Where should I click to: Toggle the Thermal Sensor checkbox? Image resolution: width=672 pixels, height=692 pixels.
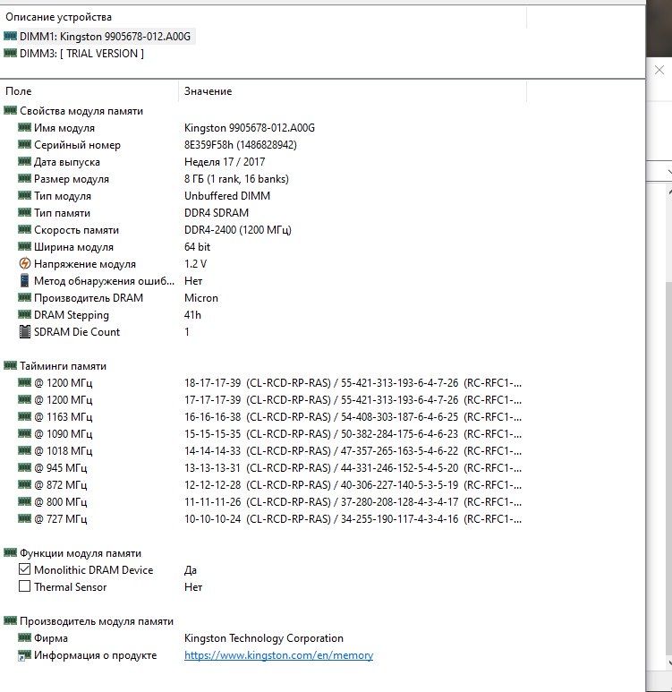[x=25, y=586]
